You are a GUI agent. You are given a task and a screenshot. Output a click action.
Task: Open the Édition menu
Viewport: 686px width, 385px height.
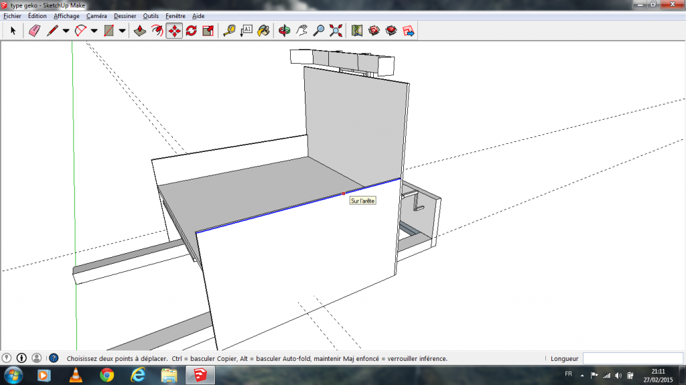coord(38,16)
